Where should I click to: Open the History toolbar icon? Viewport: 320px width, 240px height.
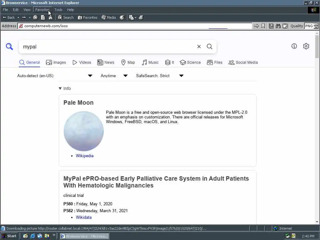(122, 17)
